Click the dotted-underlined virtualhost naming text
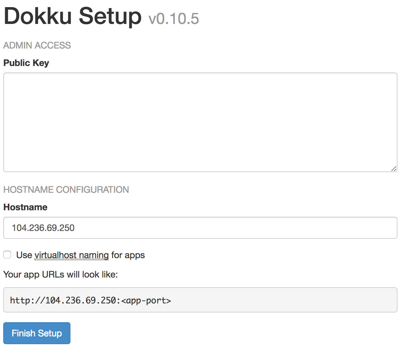Image resolution: width=402 pixels, height=350 pixels. click(x=71, y=255)
